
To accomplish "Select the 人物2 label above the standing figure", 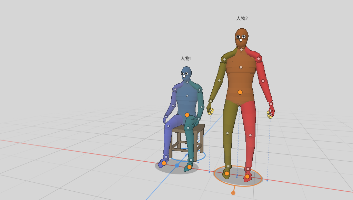I will 242,19.
